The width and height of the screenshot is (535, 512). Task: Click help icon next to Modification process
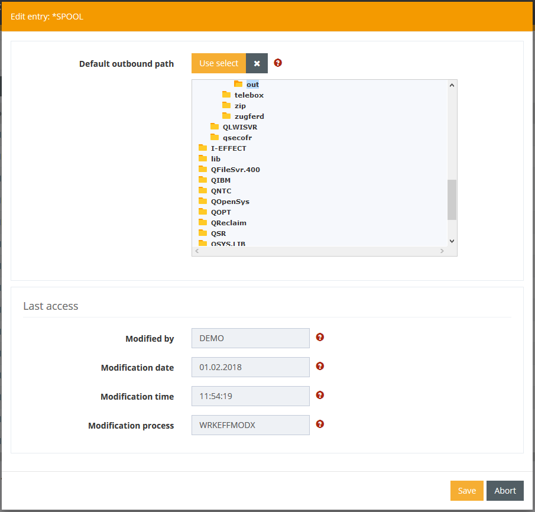click(x=320, y=424)
